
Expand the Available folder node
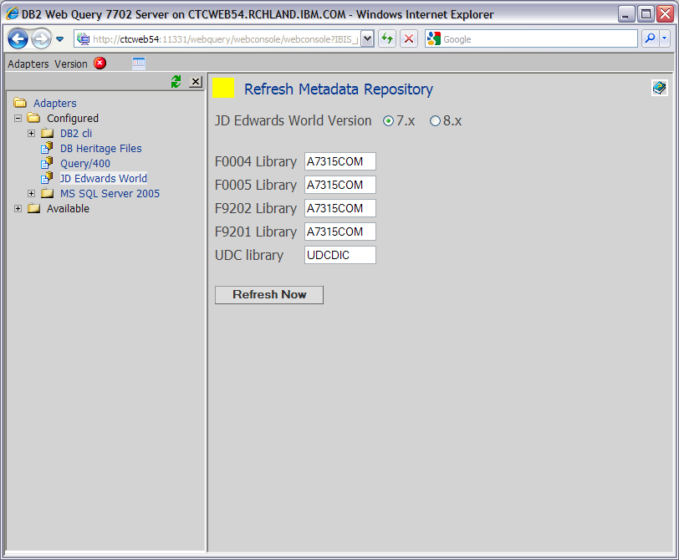point(18,209)
